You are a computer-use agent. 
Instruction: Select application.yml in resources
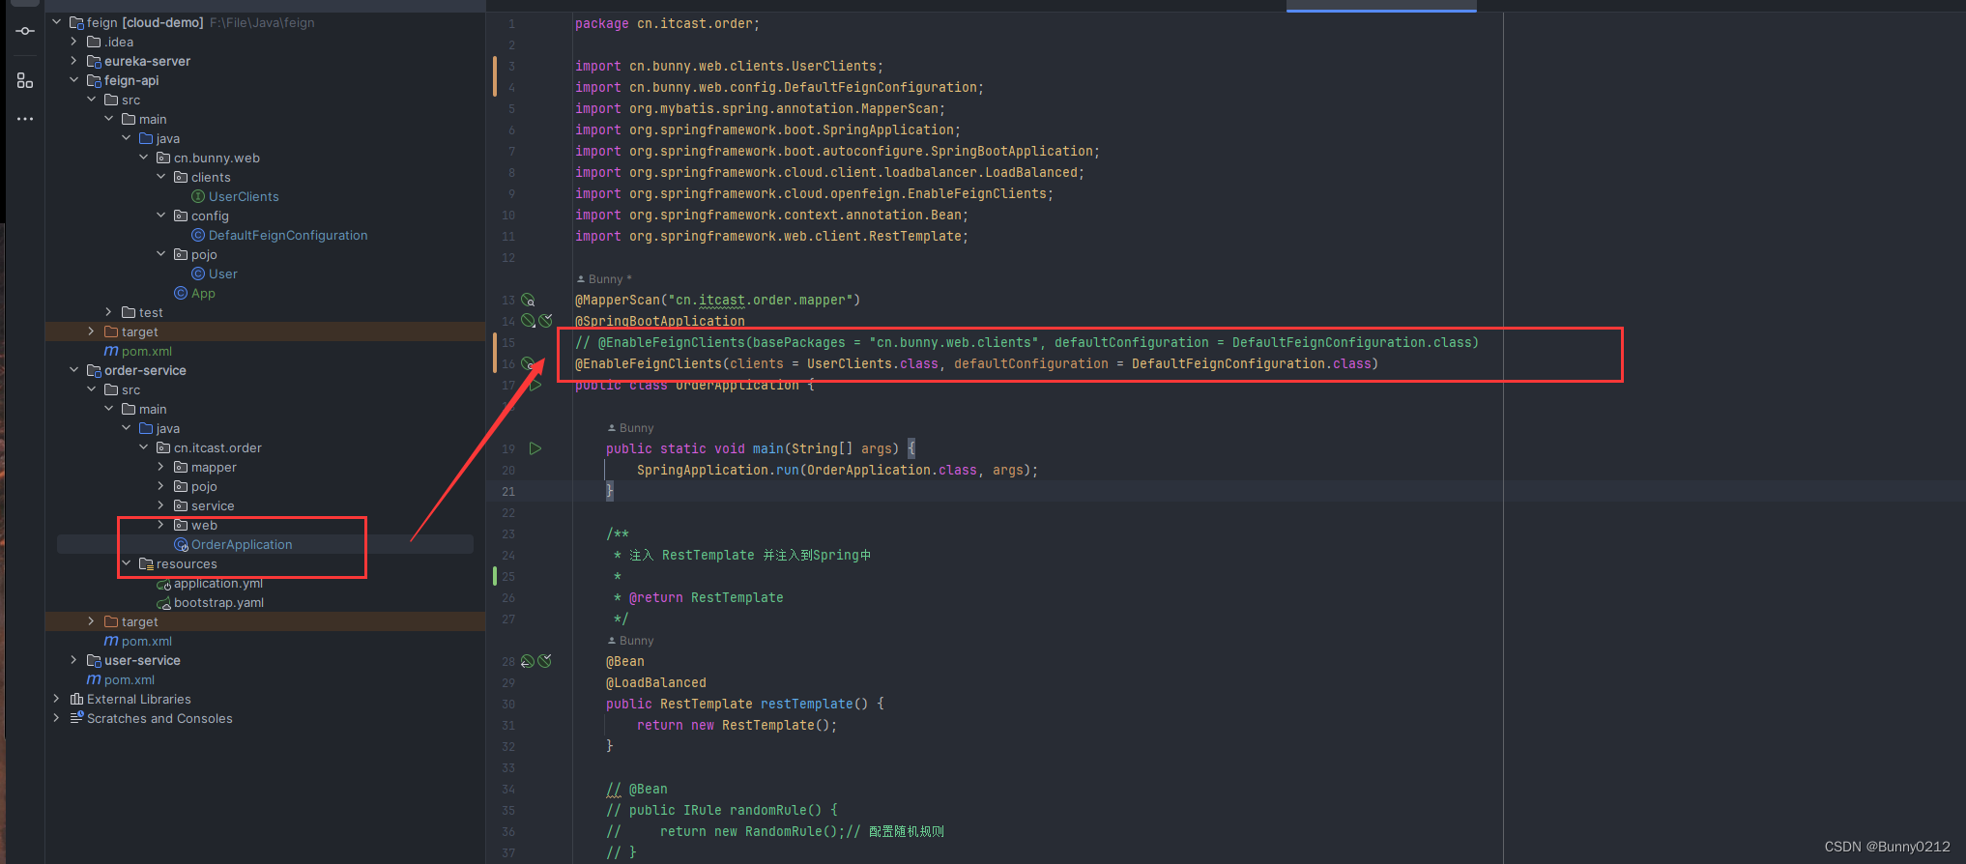click(218, 584)
